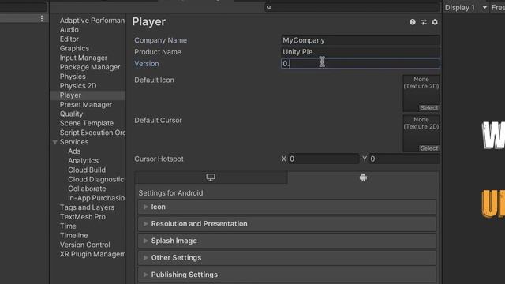The width and height of the screenshot is (505, 284).
Task: Select Physics 2D settings category
Action: (x=78, y=86)
